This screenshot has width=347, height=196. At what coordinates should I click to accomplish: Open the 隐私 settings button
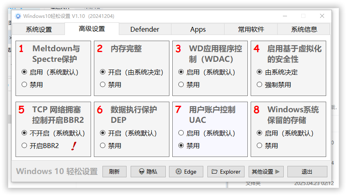click(148, 172)
